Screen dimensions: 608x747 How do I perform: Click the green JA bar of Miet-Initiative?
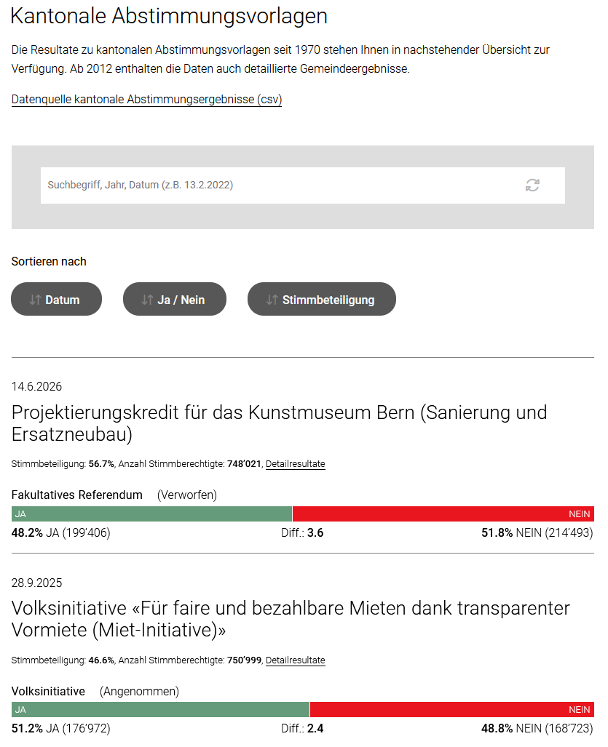click(161, 710)
